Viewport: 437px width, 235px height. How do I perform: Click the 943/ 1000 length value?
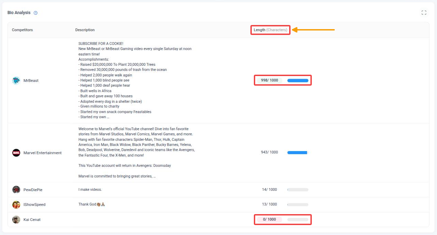coord(270,152)
